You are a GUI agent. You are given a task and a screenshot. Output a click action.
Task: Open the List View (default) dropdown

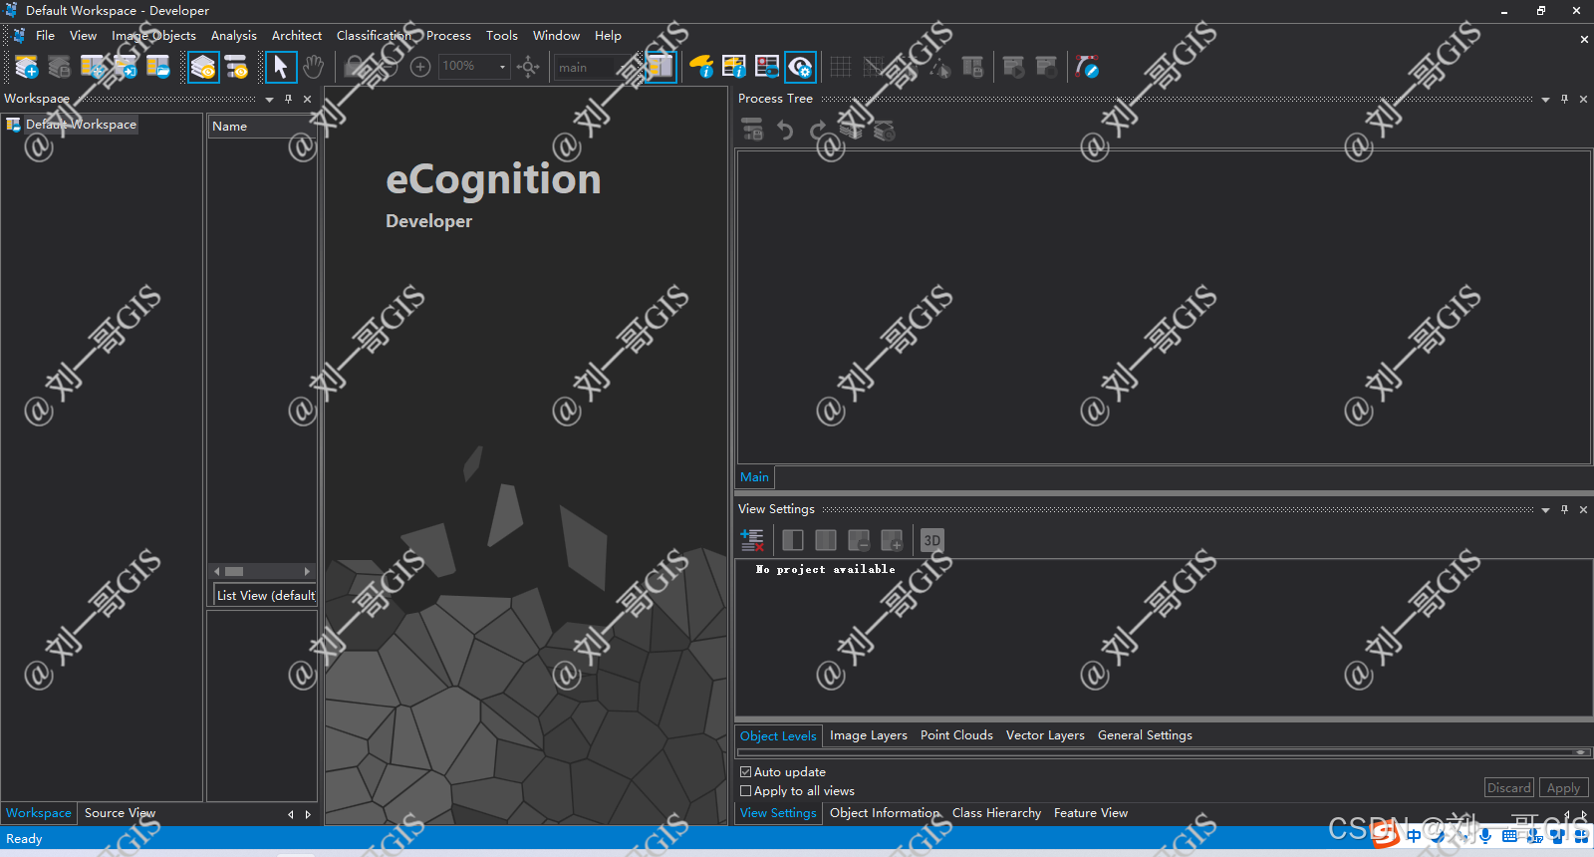[265, 595]
